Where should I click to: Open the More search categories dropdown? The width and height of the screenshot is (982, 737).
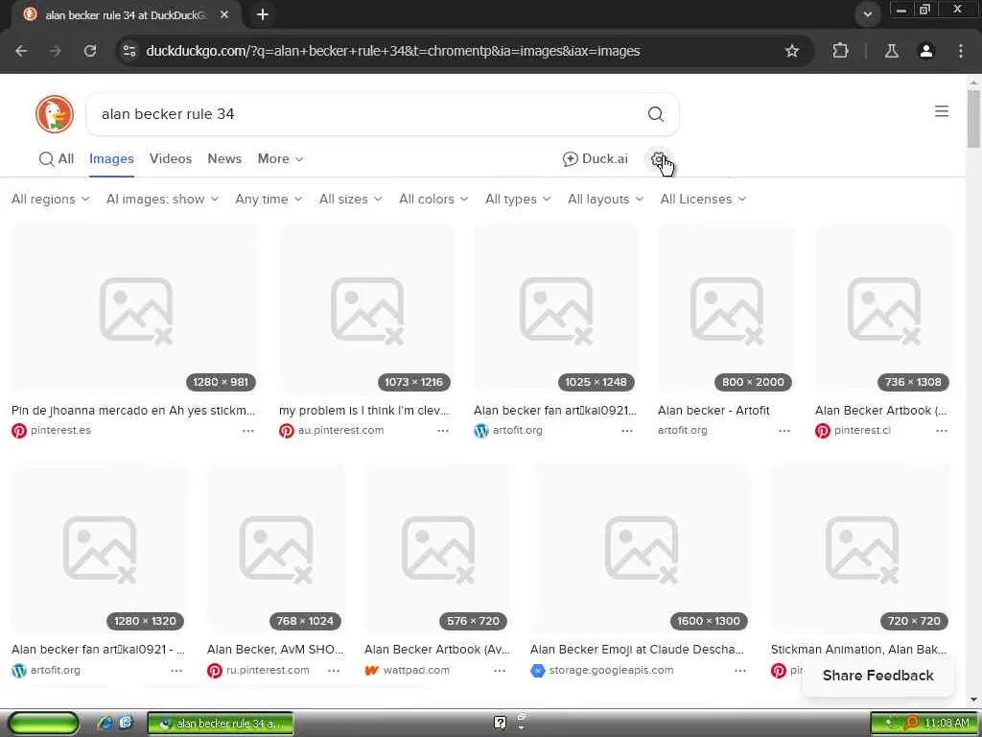[281, 159]
